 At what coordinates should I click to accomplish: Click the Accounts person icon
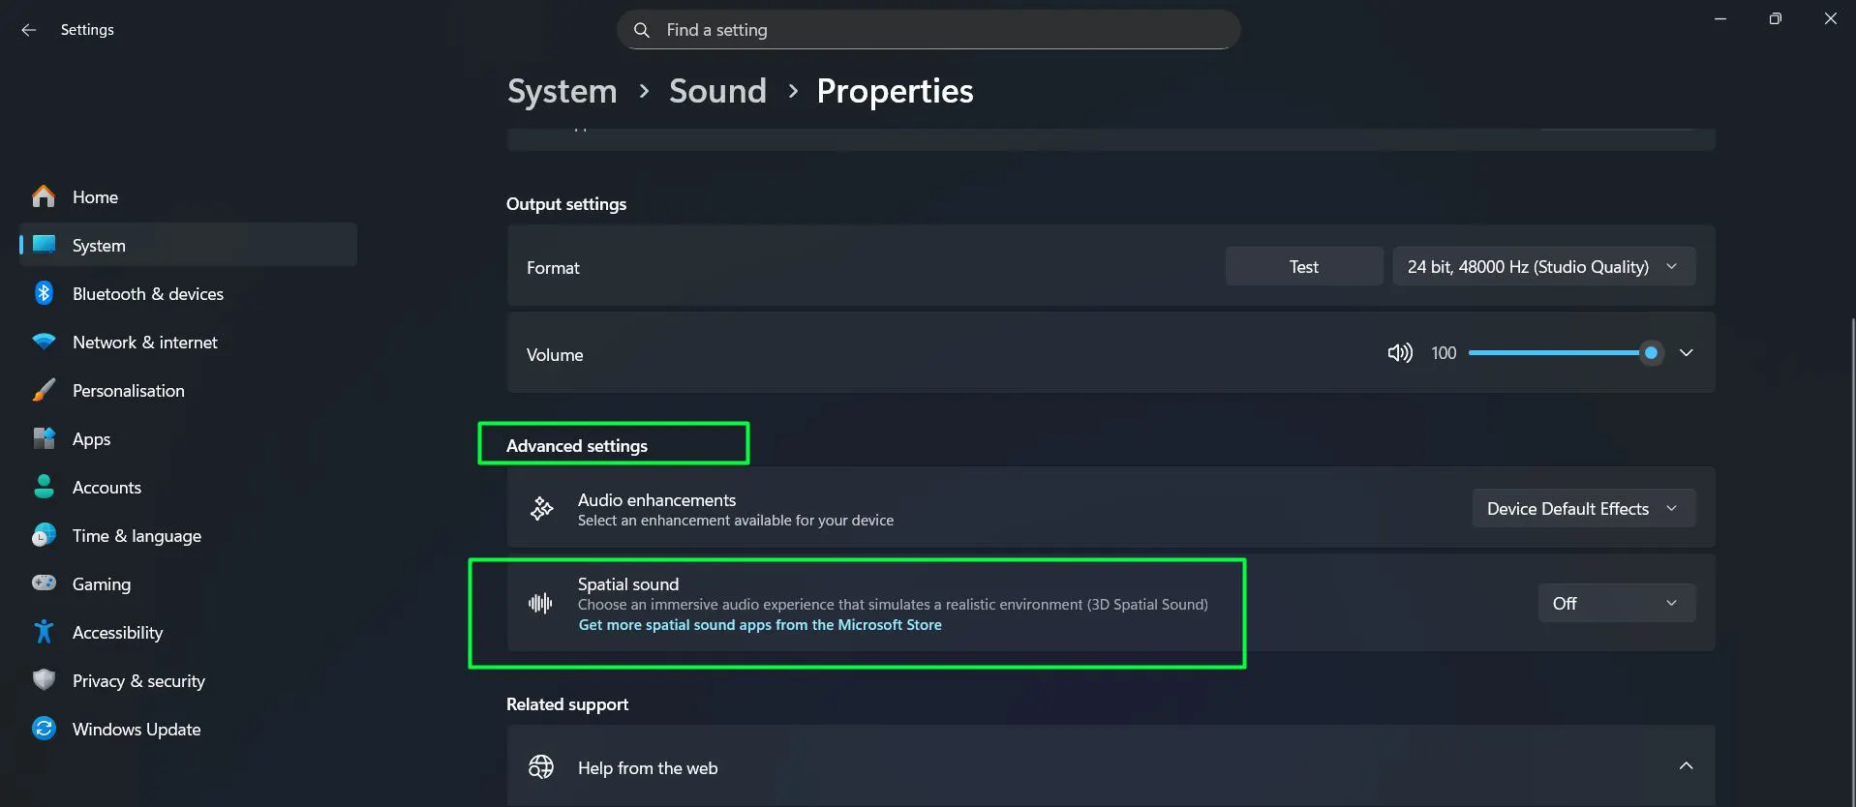pos(44,487)
